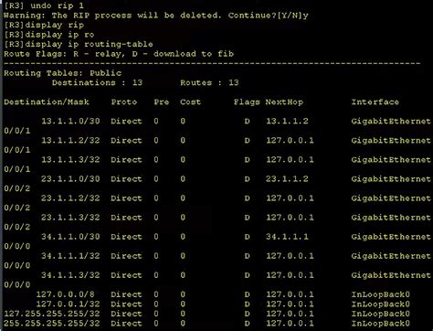Click next hop 34.1.1.1 value
Screen dimensions: 433x331
pyautogui.click(x=287, y=237)
